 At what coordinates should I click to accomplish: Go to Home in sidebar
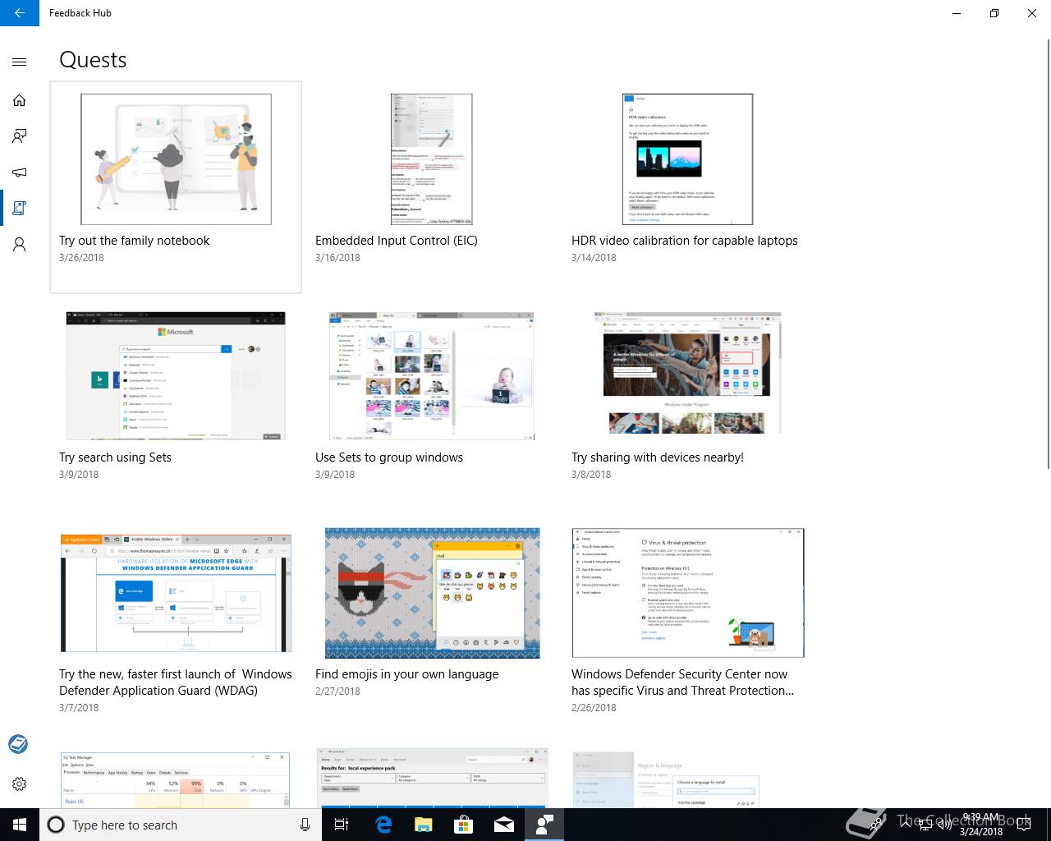[x=20, y=100]
